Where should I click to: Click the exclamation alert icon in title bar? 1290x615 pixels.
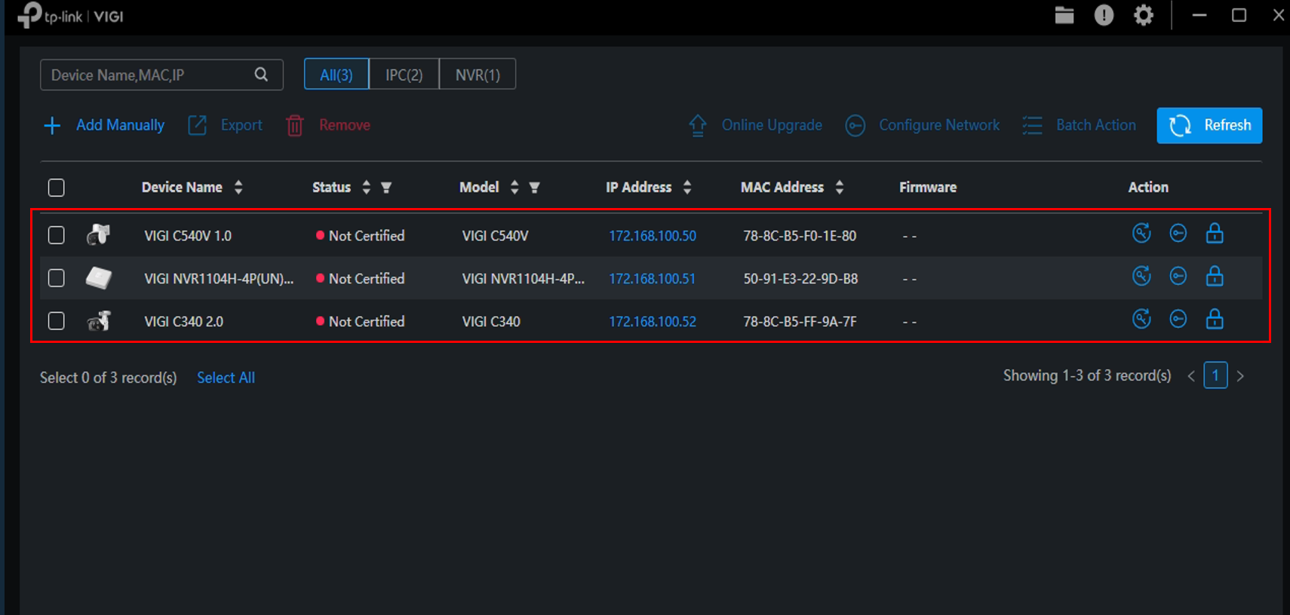click(x=1104, y=15)
